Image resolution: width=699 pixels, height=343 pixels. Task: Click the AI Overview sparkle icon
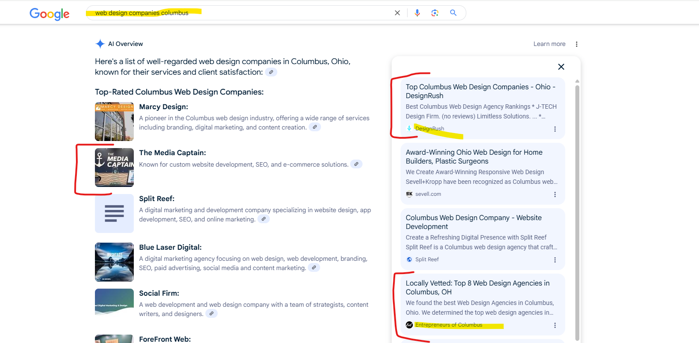pyautogui.click(x=100, y=44)
